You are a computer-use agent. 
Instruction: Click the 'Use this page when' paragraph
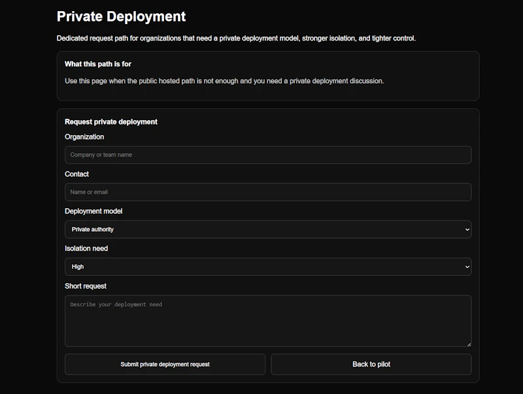click(224, 81)
